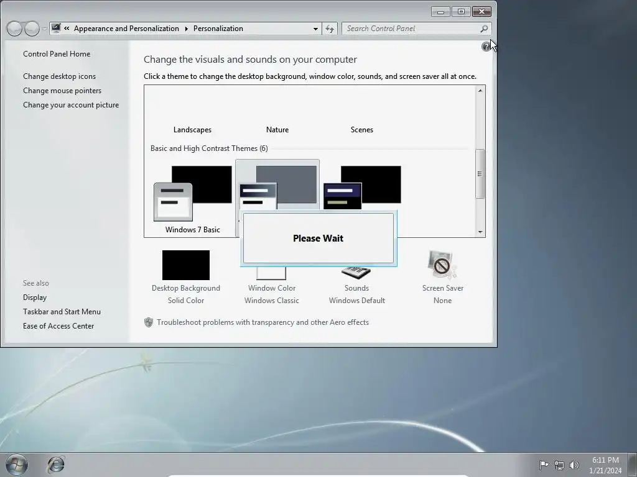Click the Window Color label link

pos(271,288)
